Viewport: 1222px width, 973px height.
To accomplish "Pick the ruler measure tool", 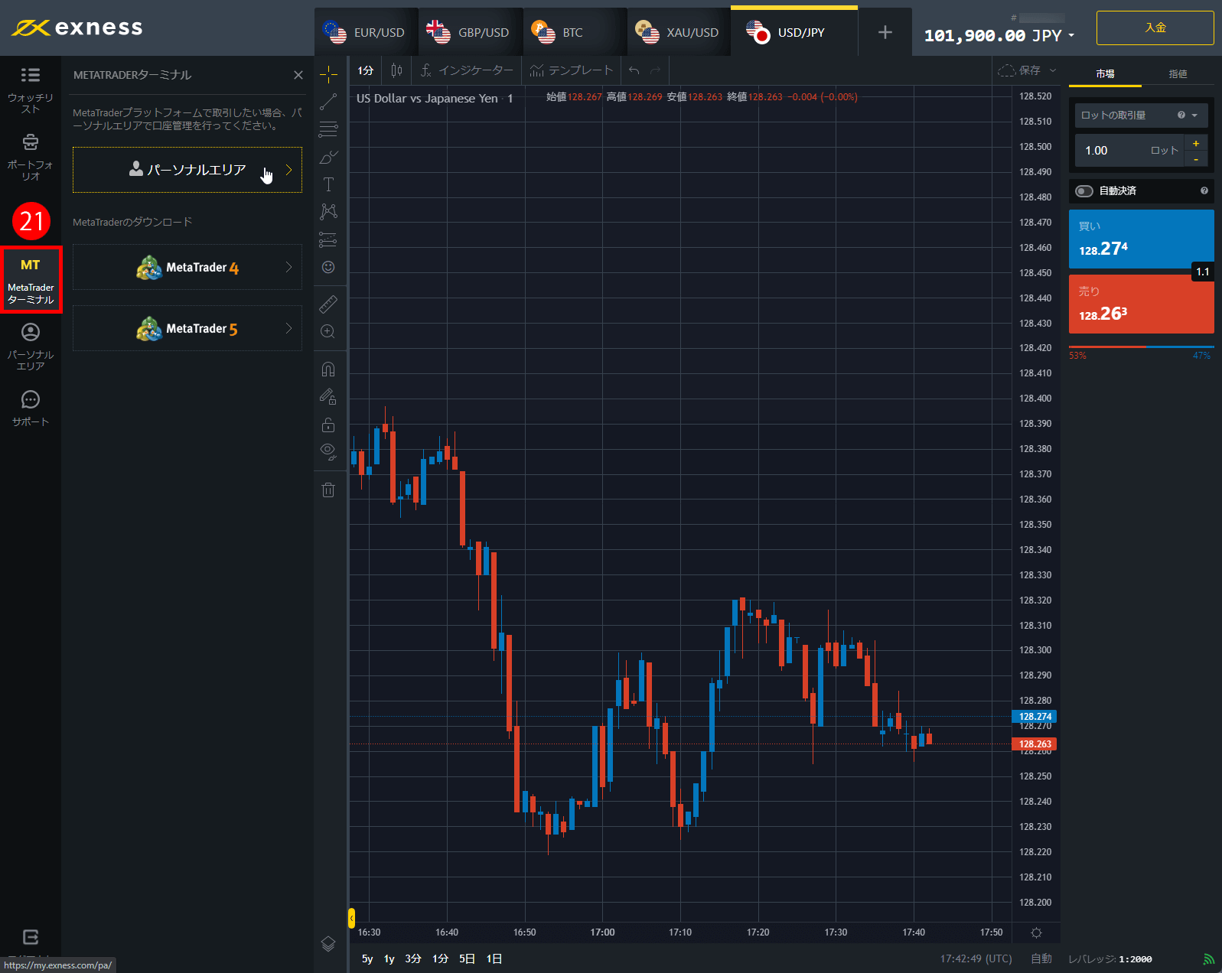I will coord(328,304).
